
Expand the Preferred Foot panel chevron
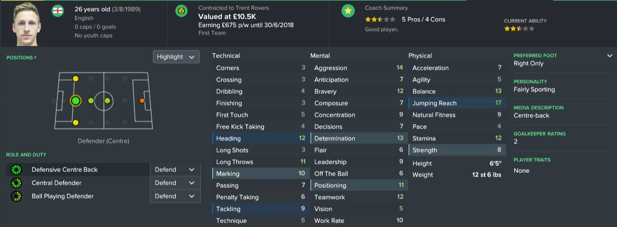[x=609, y=56]
